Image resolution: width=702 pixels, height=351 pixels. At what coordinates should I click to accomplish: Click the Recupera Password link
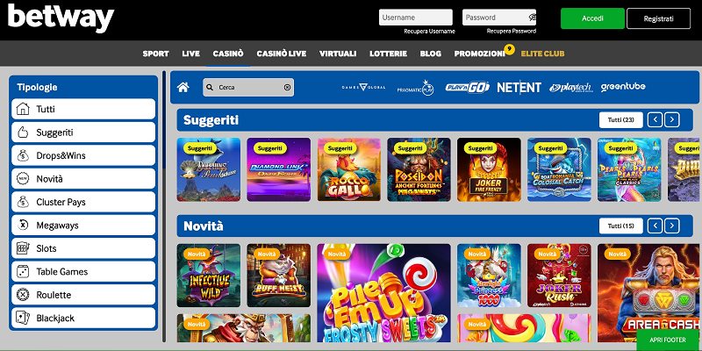coord(512,32)
